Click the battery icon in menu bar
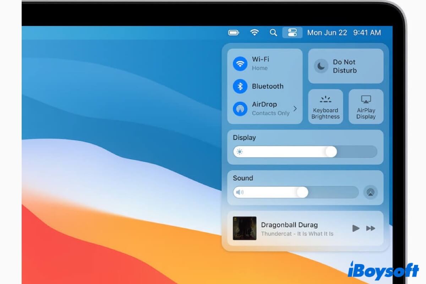The image size is (426, 284). [234, 33]
